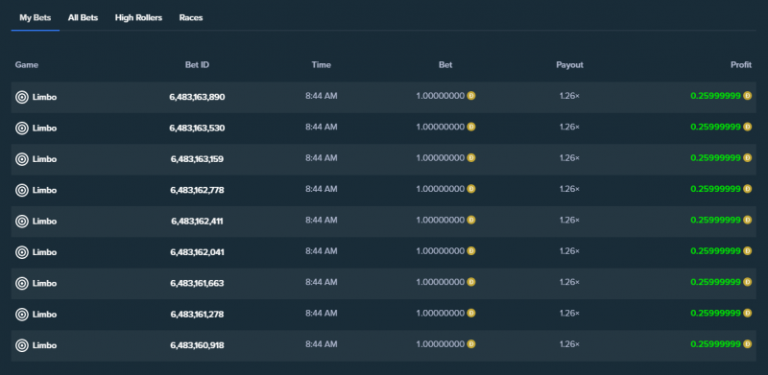
Task: Select Limbo label in row 6,483,163,890
Action: coord(44,97)
